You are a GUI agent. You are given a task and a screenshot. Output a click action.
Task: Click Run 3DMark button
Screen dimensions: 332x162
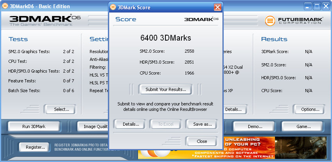[34, 127]
